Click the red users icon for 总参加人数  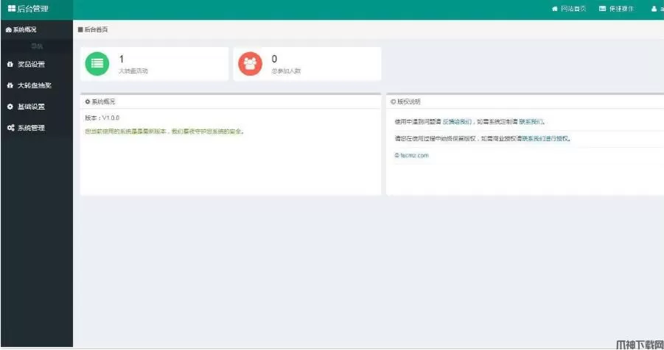click(250, 64)
